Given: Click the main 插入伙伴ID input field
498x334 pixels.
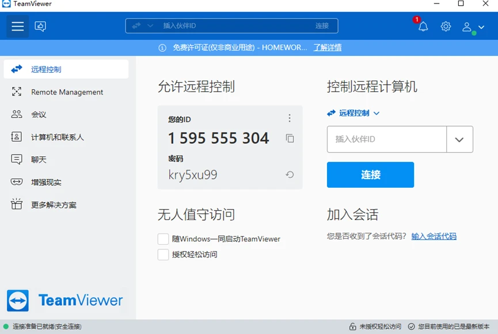Looking at the screenshot, I should pyautogui.click(x=387, y=139).
